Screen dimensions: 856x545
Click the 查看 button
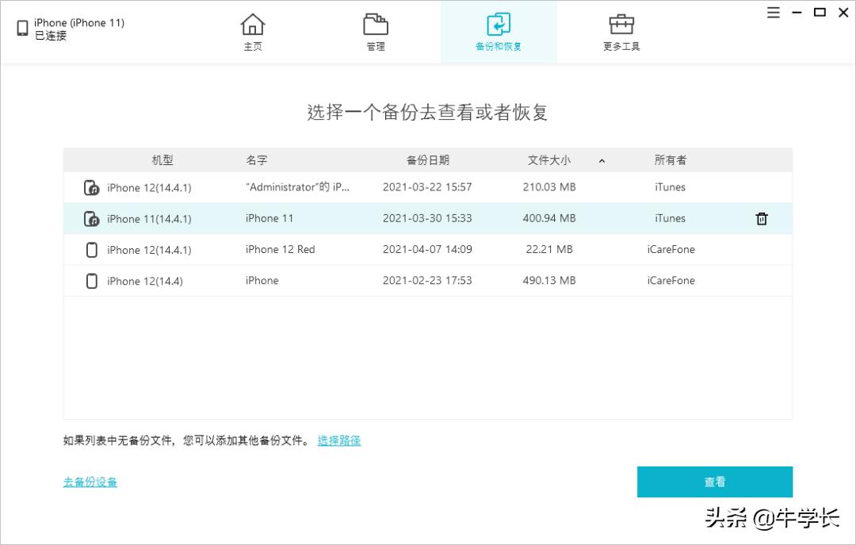[x=714, y=482]
